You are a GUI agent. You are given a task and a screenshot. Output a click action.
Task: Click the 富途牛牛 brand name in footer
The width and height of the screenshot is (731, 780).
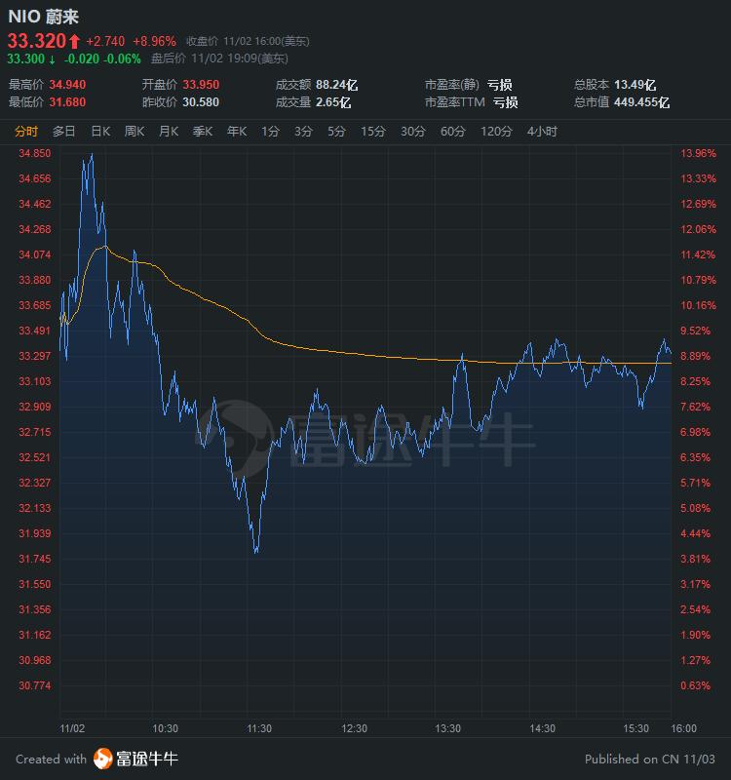147,759
